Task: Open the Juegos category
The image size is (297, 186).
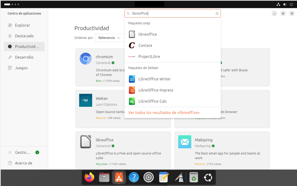Action: point(21,68)
